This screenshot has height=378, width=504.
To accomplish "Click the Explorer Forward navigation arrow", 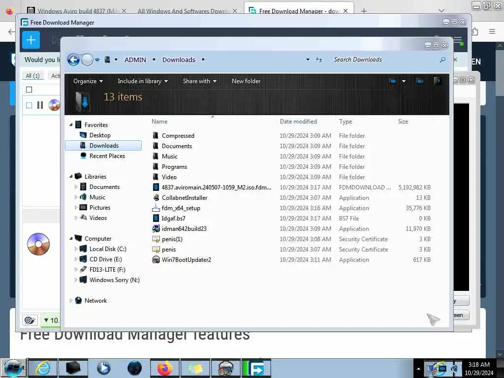I will click(87, 60).
